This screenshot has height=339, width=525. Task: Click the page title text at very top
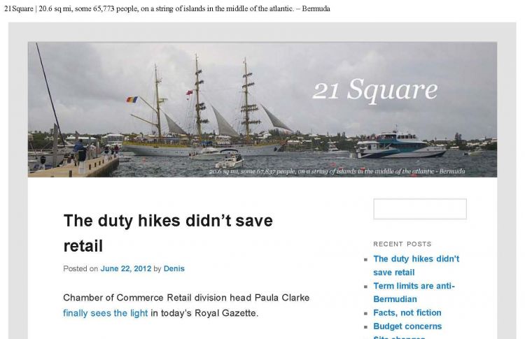click(x=167, y=8)
